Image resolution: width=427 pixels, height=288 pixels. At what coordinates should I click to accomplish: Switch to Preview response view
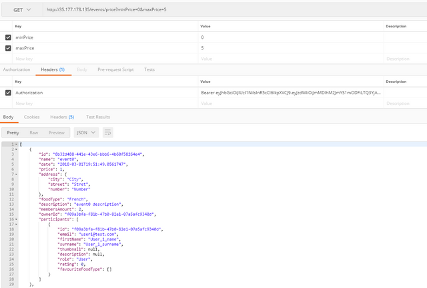point(56,132)
